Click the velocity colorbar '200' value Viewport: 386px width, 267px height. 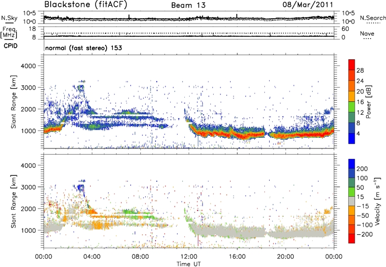click(362, 169)
